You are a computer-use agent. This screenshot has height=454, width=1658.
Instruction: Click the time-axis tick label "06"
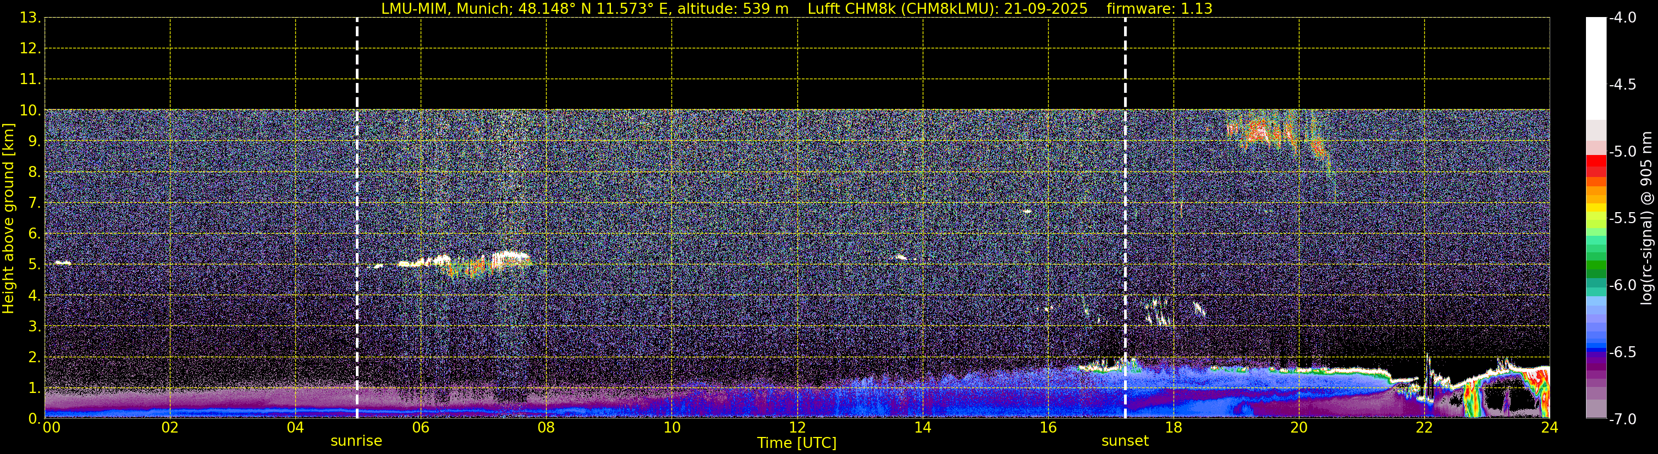coord(421,428)
